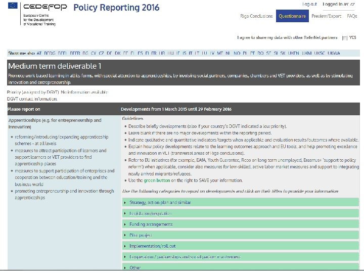Show data for BEDG
The height and width of the screenshot is (273, 364).
50,53
